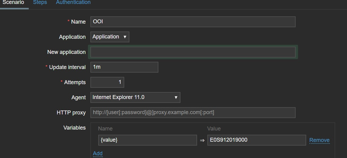Image resolution: width=347 pixels, height=158 pixels.
Task: Click the arrow between variable name and value
Action: click(x=202, y=140)
